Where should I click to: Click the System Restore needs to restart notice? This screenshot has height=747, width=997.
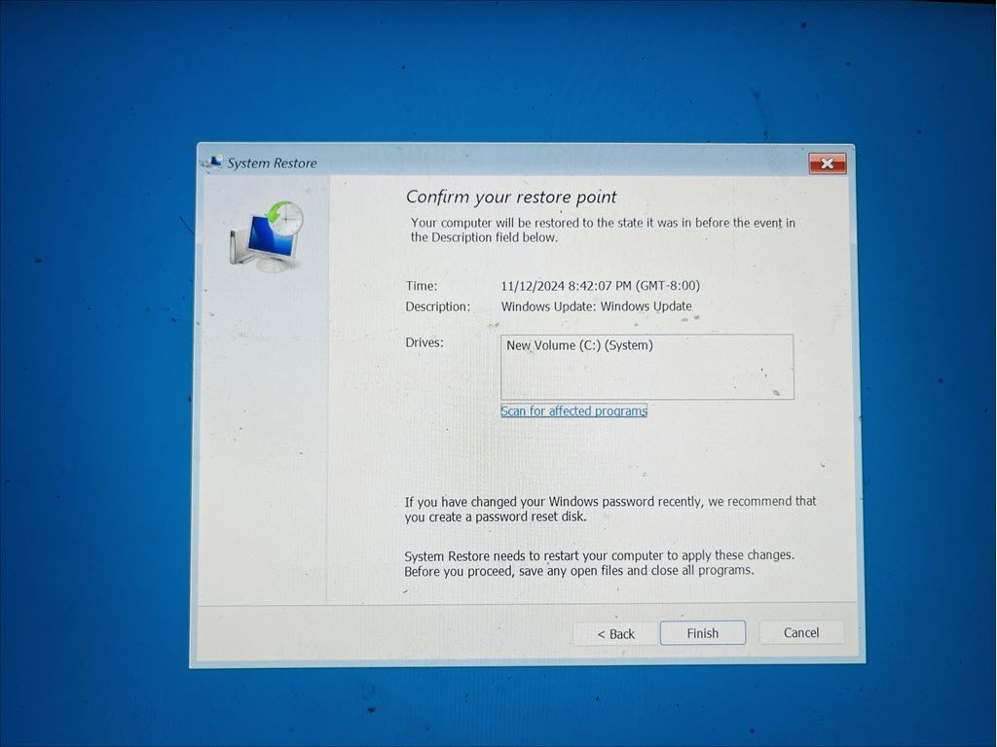tap(600, 563)
